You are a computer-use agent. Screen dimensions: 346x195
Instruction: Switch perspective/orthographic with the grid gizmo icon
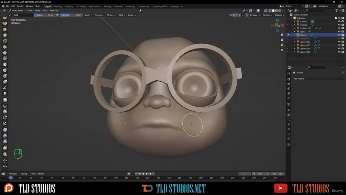click(x=282, y=50)
